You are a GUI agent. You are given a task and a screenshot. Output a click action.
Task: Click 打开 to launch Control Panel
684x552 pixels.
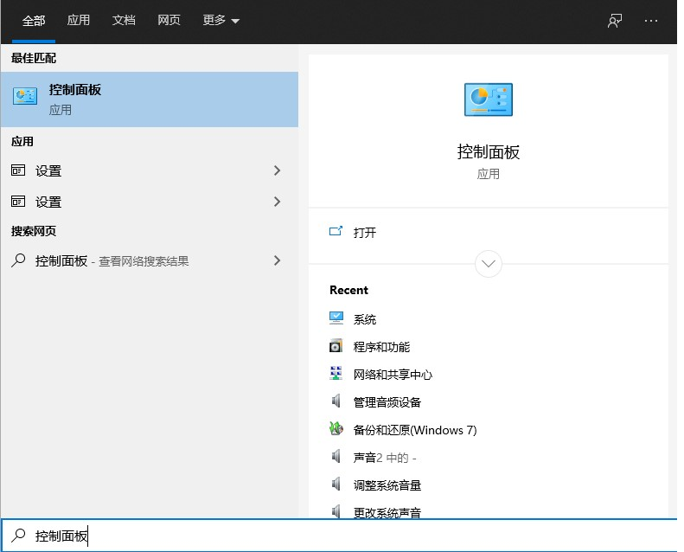(x=365, y=232)
